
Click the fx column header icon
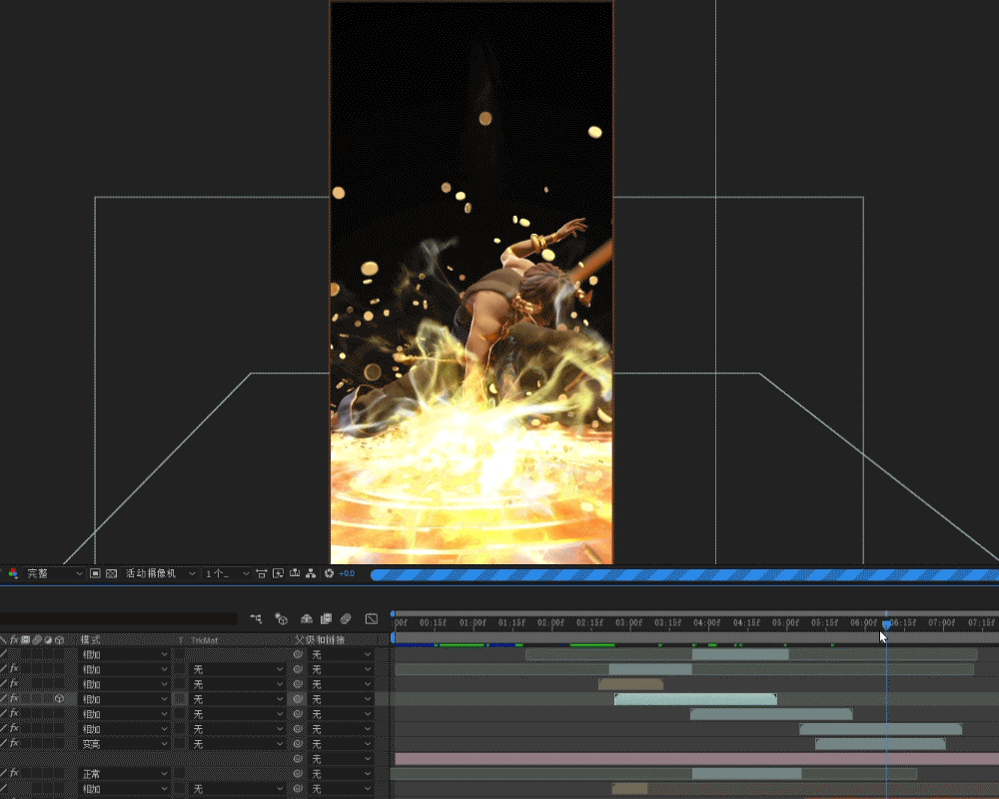(14, 640)
